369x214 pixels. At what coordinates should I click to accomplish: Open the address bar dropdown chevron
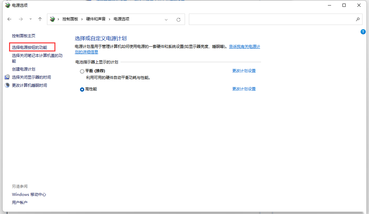click(166, 19)
